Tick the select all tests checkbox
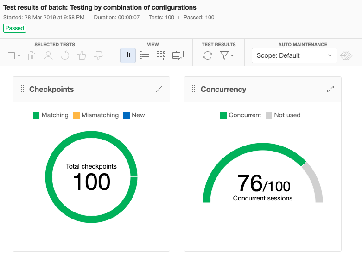The image size is (362, 261). 12,56
